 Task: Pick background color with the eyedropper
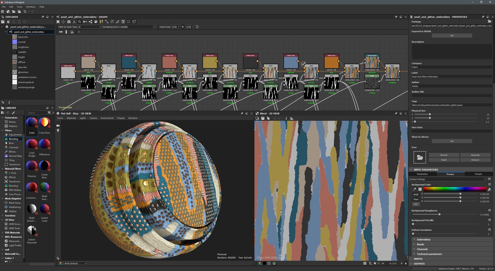click(x=414, y=189)
